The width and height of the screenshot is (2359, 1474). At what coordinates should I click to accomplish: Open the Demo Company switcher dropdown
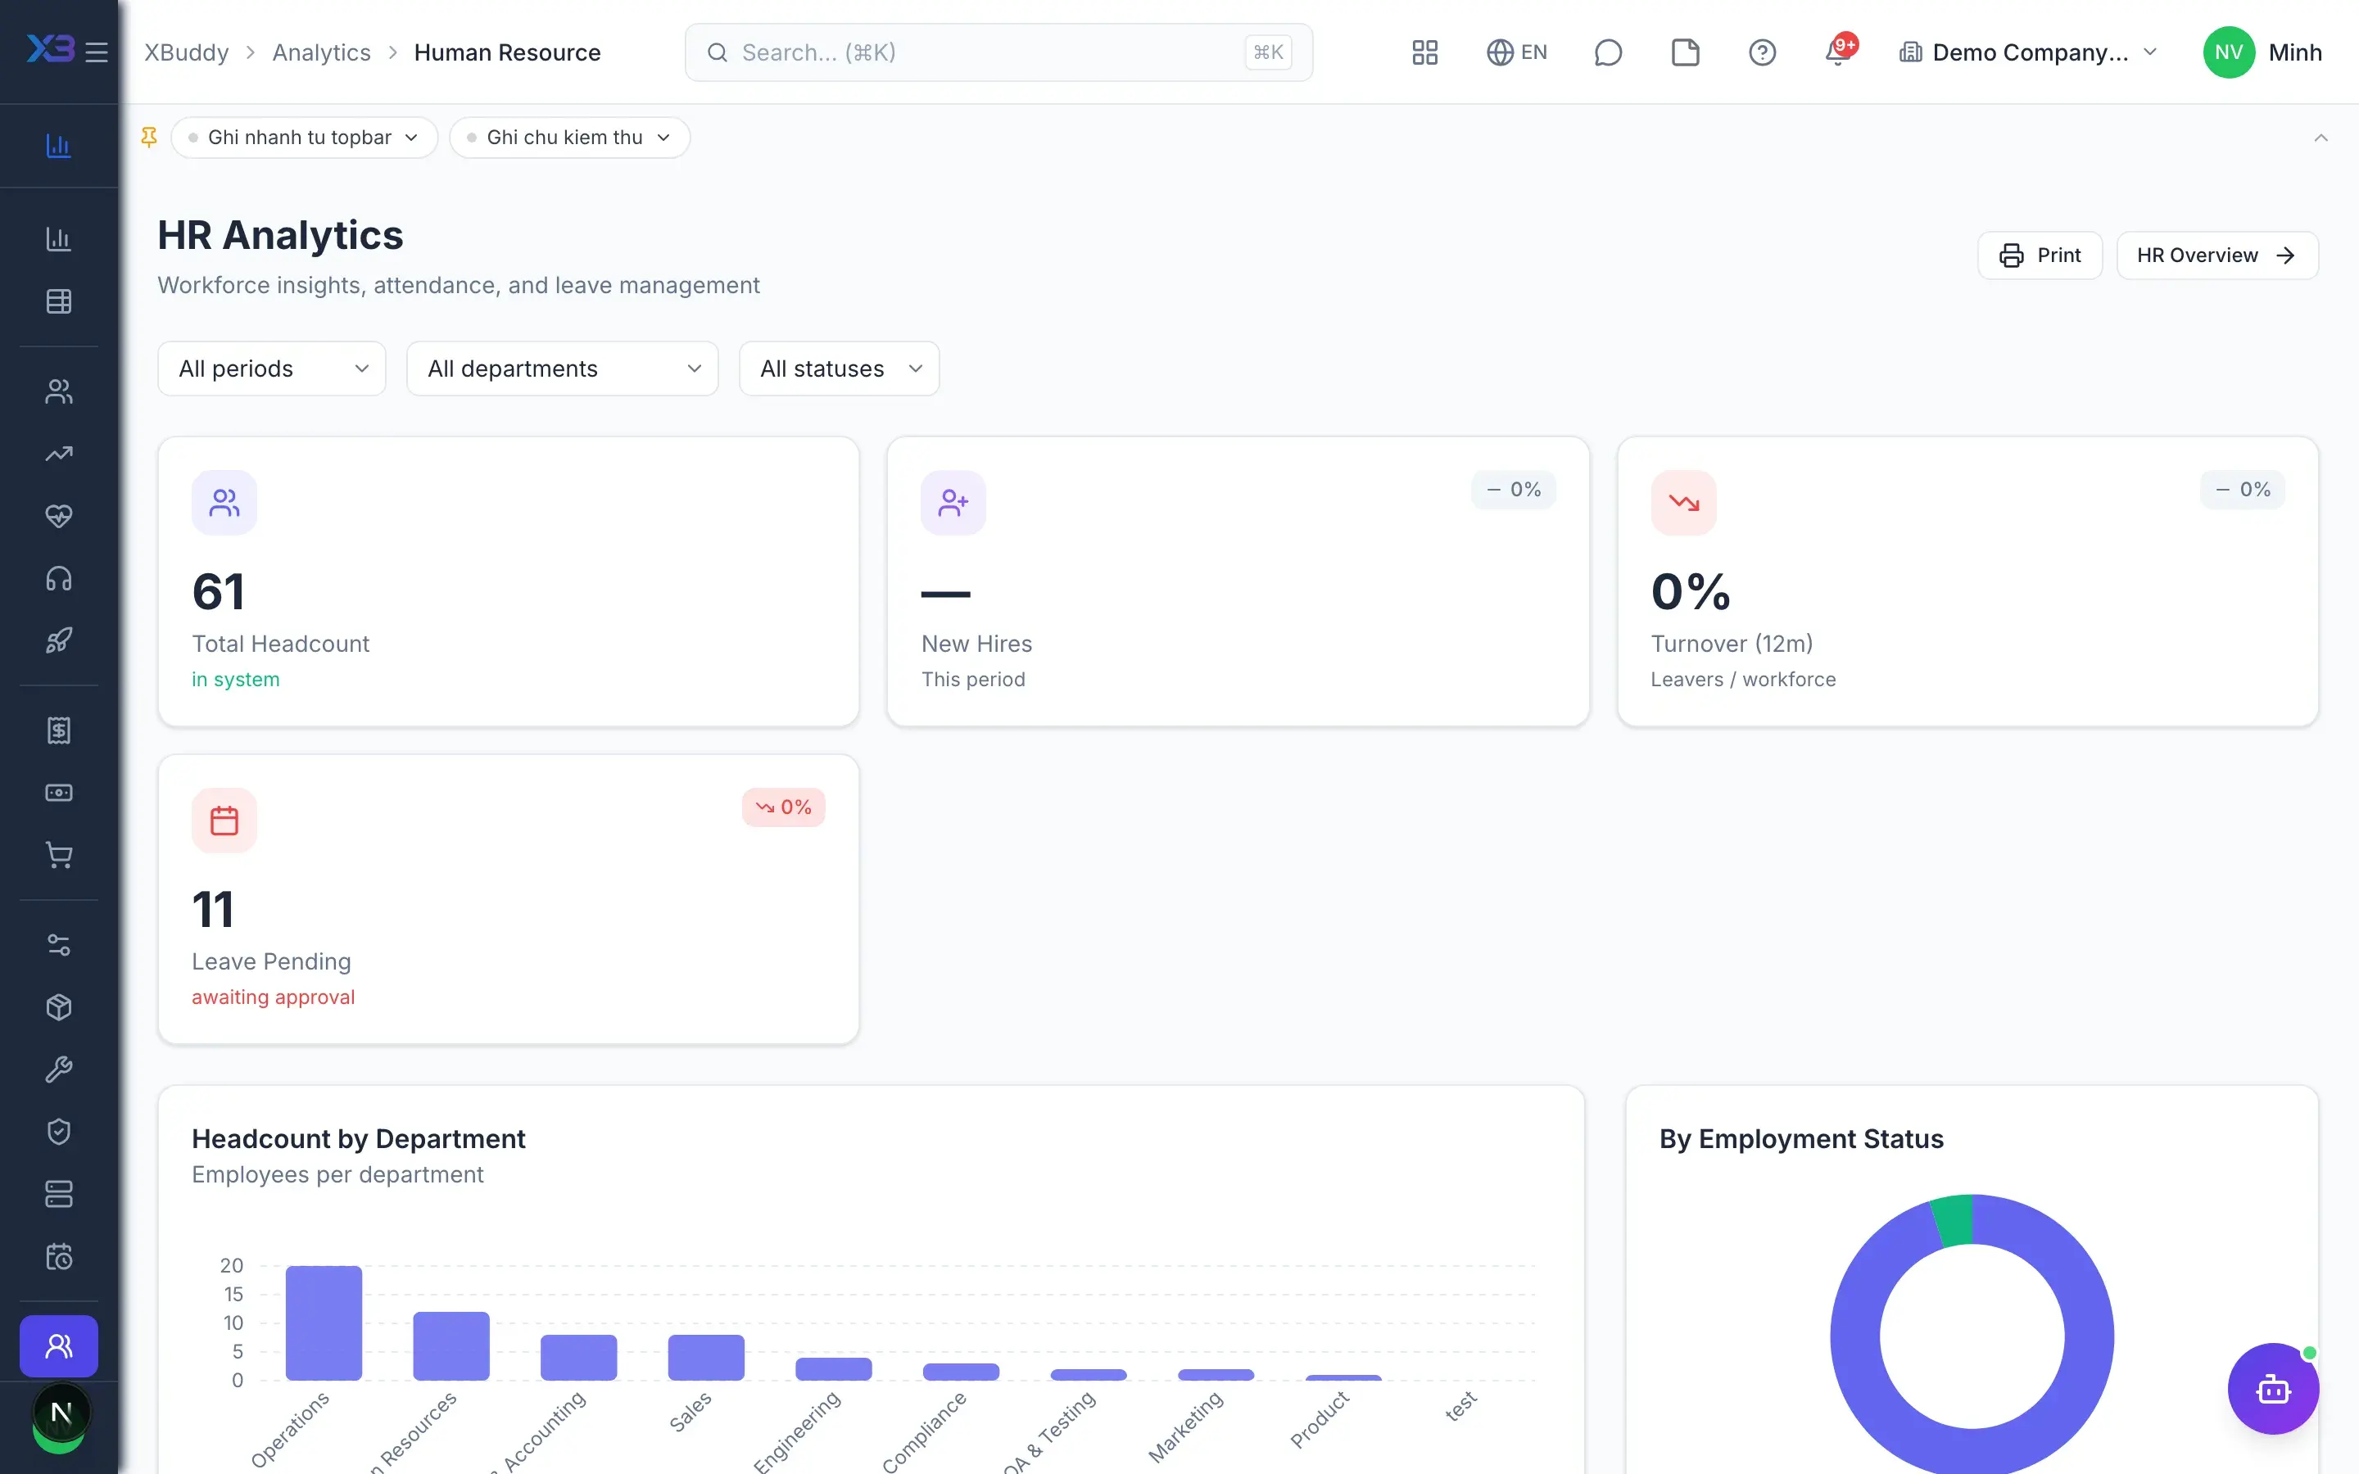coord(2027,52)
